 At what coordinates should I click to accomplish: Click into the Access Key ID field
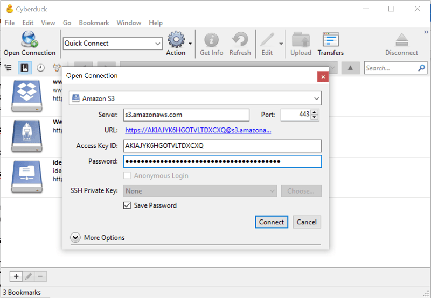[x=223, y=146]
